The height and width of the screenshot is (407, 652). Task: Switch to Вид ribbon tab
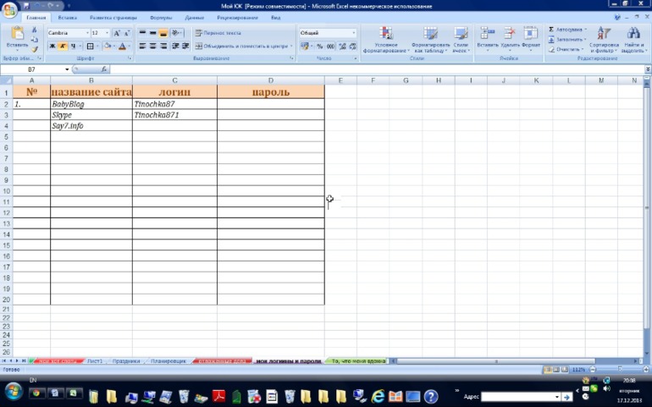[x=276, y=18]
